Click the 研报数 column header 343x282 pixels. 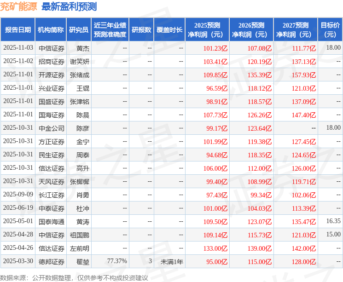[x=141, y=30]
